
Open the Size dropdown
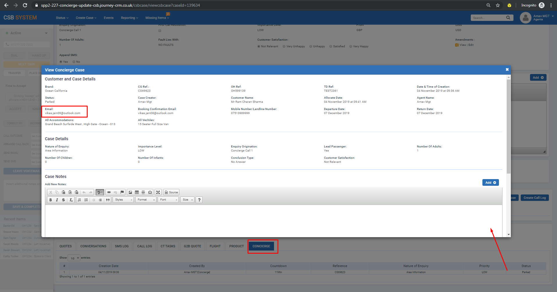(188, 200)
